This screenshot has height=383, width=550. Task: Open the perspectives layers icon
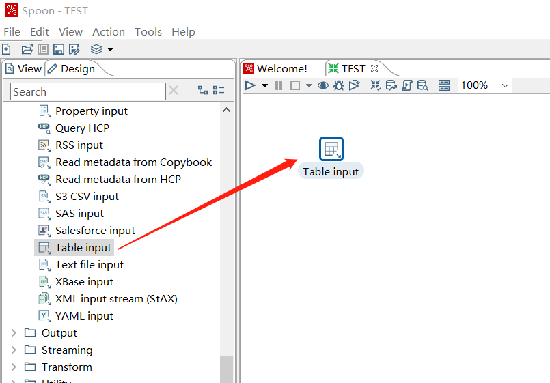(96, 49)
